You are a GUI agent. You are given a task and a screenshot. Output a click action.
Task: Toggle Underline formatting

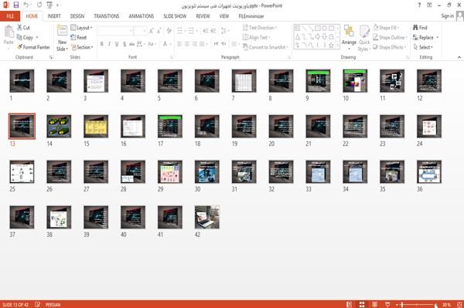pos(117,44)
